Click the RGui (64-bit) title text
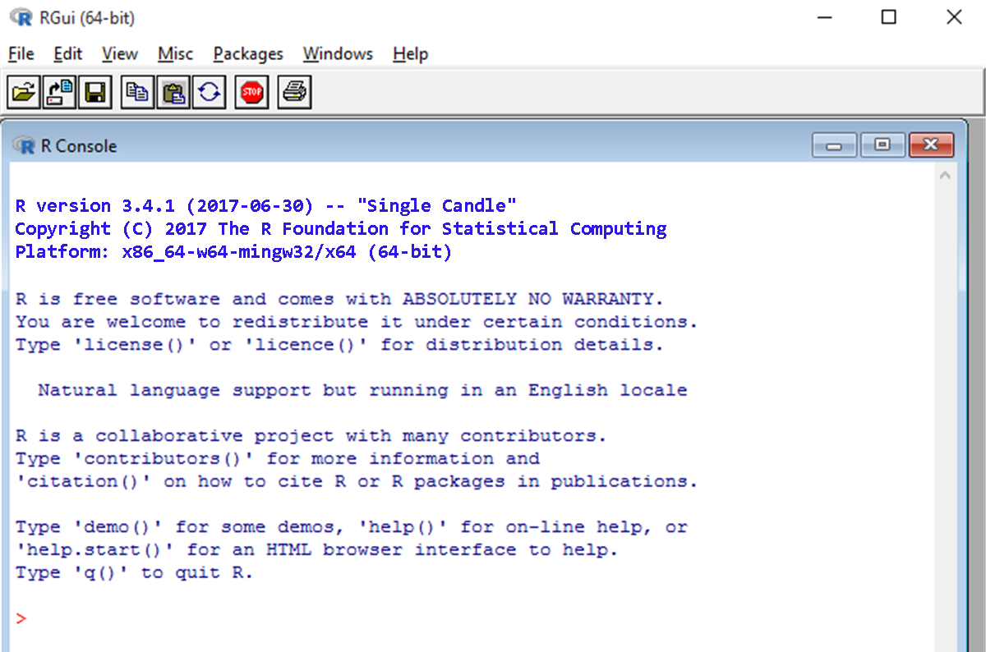986x652 pixels. point(87,17)
